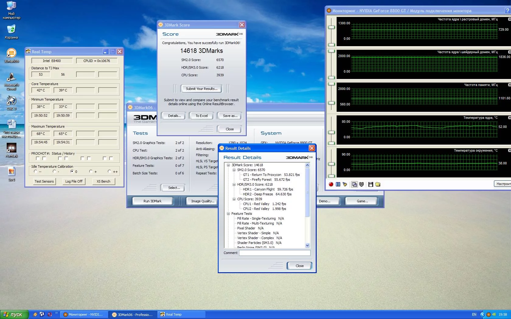
Task: Click the yellow folder open icon
Action: (378, 184)
